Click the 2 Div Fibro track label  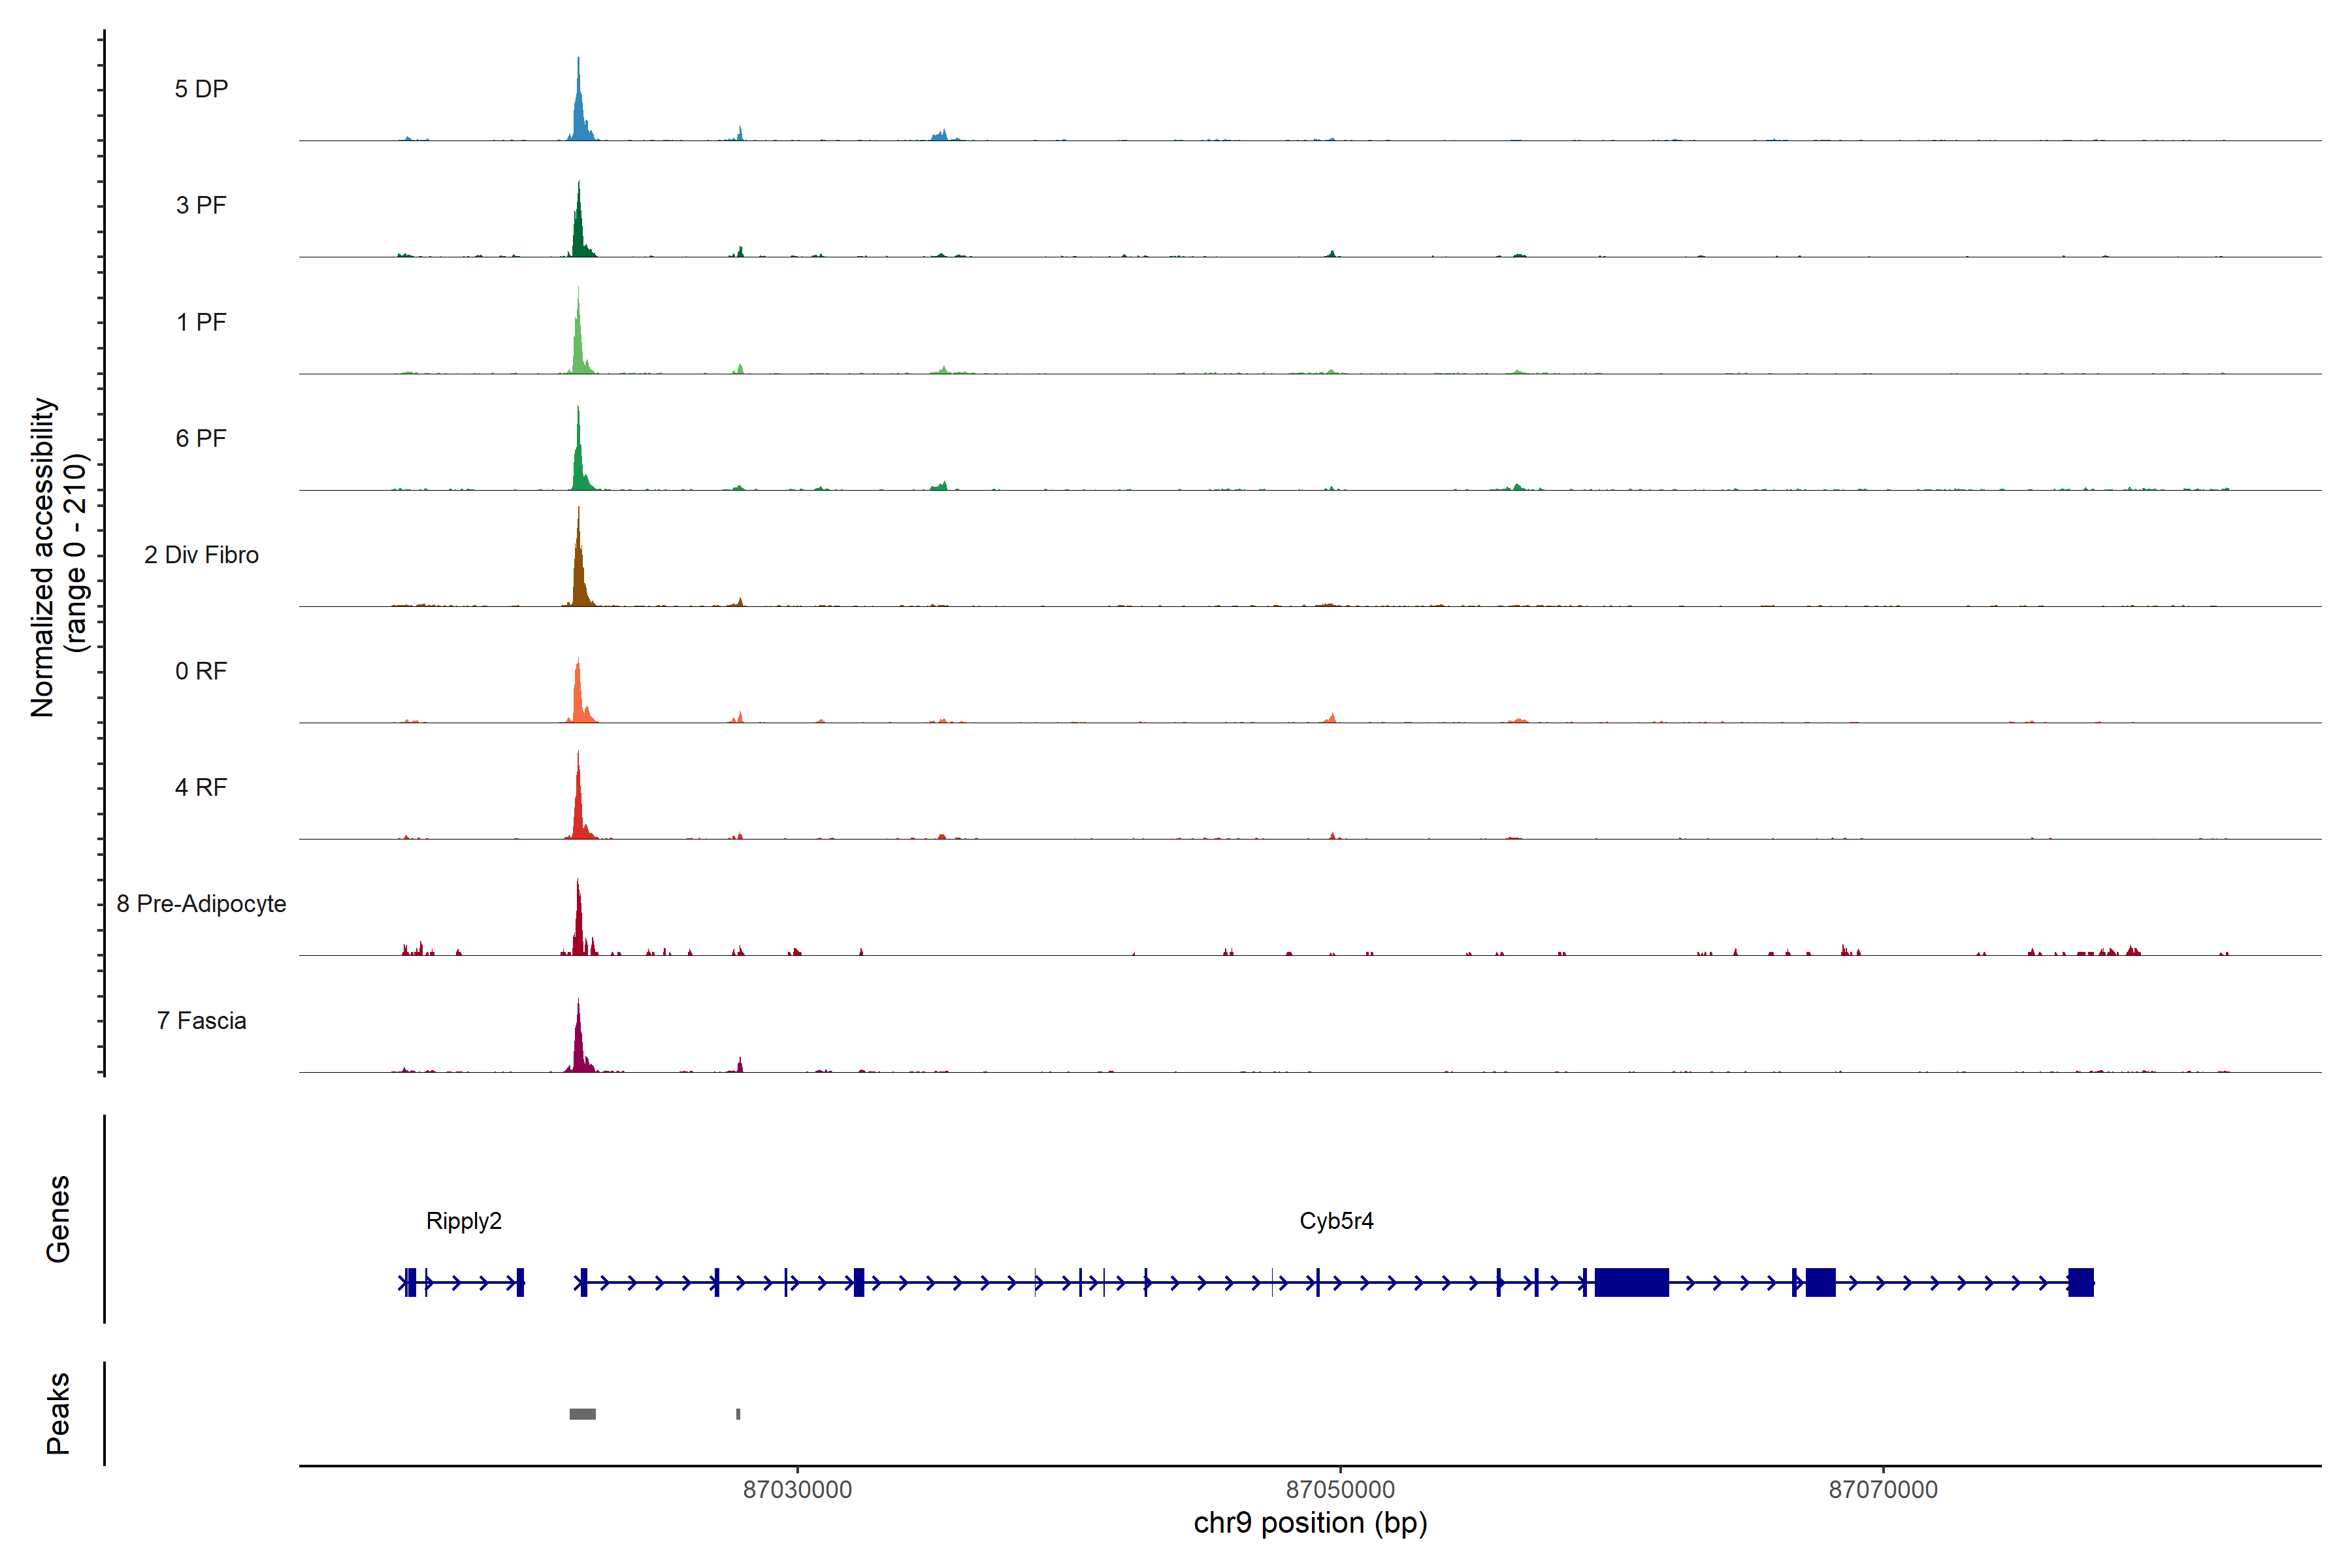coord(201,555)
